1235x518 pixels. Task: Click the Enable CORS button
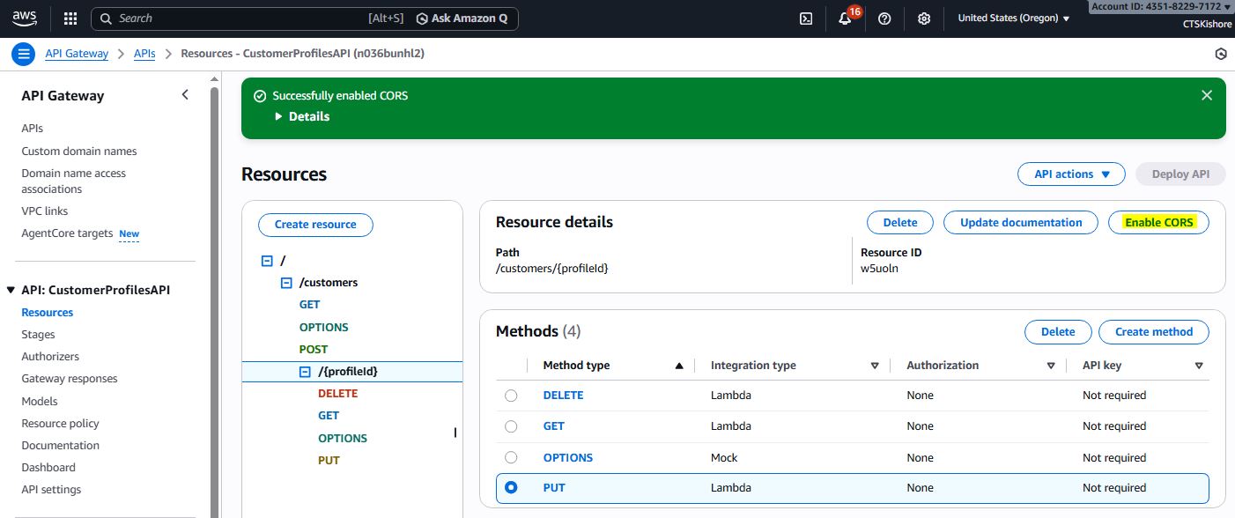(x=1158, y=223)
